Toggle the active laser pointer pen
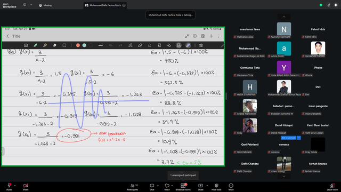The height and width of the screenshot is (192, 341). pyautogui.click(x=188, y=45)
